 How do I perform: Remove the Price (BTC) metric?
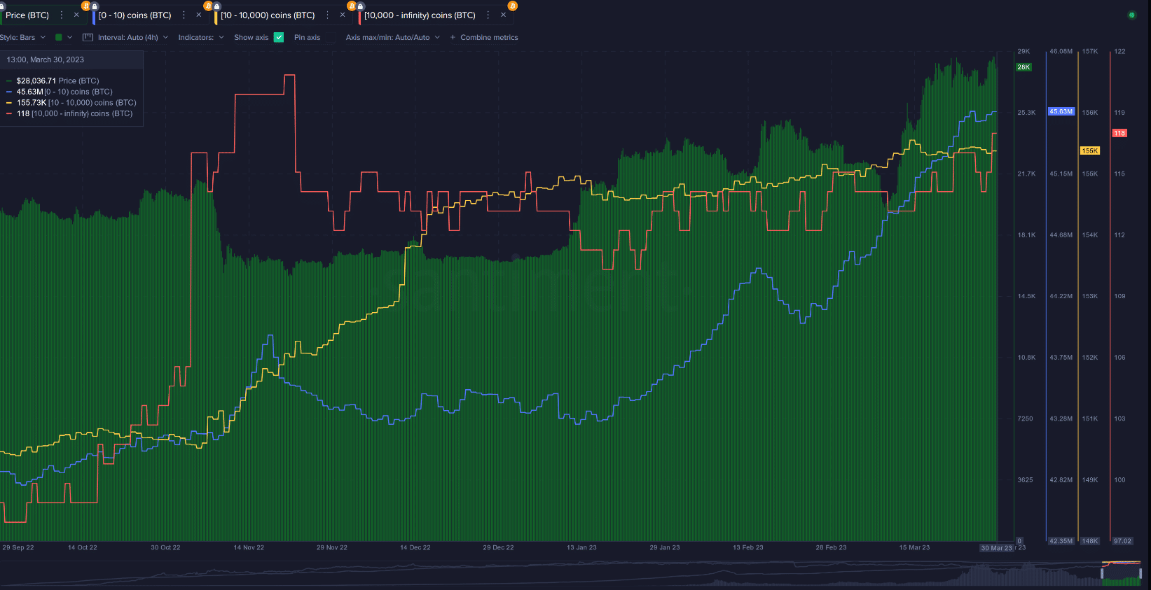point(76,15)
